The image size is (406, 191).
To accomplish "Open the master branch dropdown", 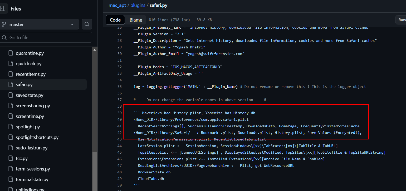I will [40, 24].
